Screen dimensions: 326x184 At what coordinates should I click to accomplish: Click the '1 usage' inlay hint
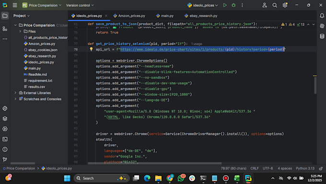click(x=197, y=44)
